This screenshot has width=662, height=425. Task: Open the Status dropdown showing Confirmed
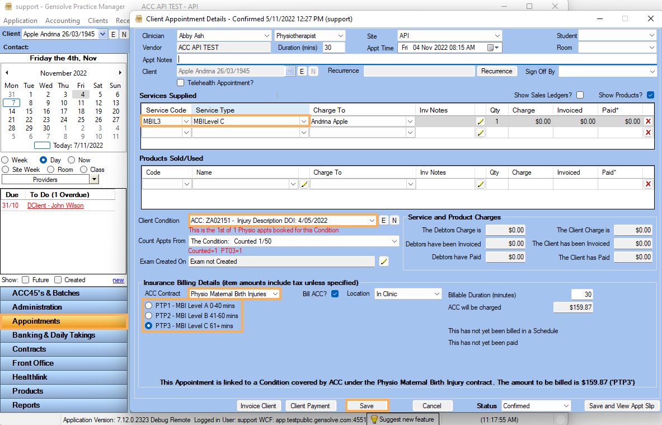(x=566, y=406)
